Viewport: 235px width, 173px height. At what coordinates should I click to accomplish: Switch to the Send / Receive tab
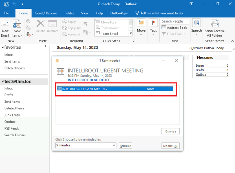pos(46,13)
